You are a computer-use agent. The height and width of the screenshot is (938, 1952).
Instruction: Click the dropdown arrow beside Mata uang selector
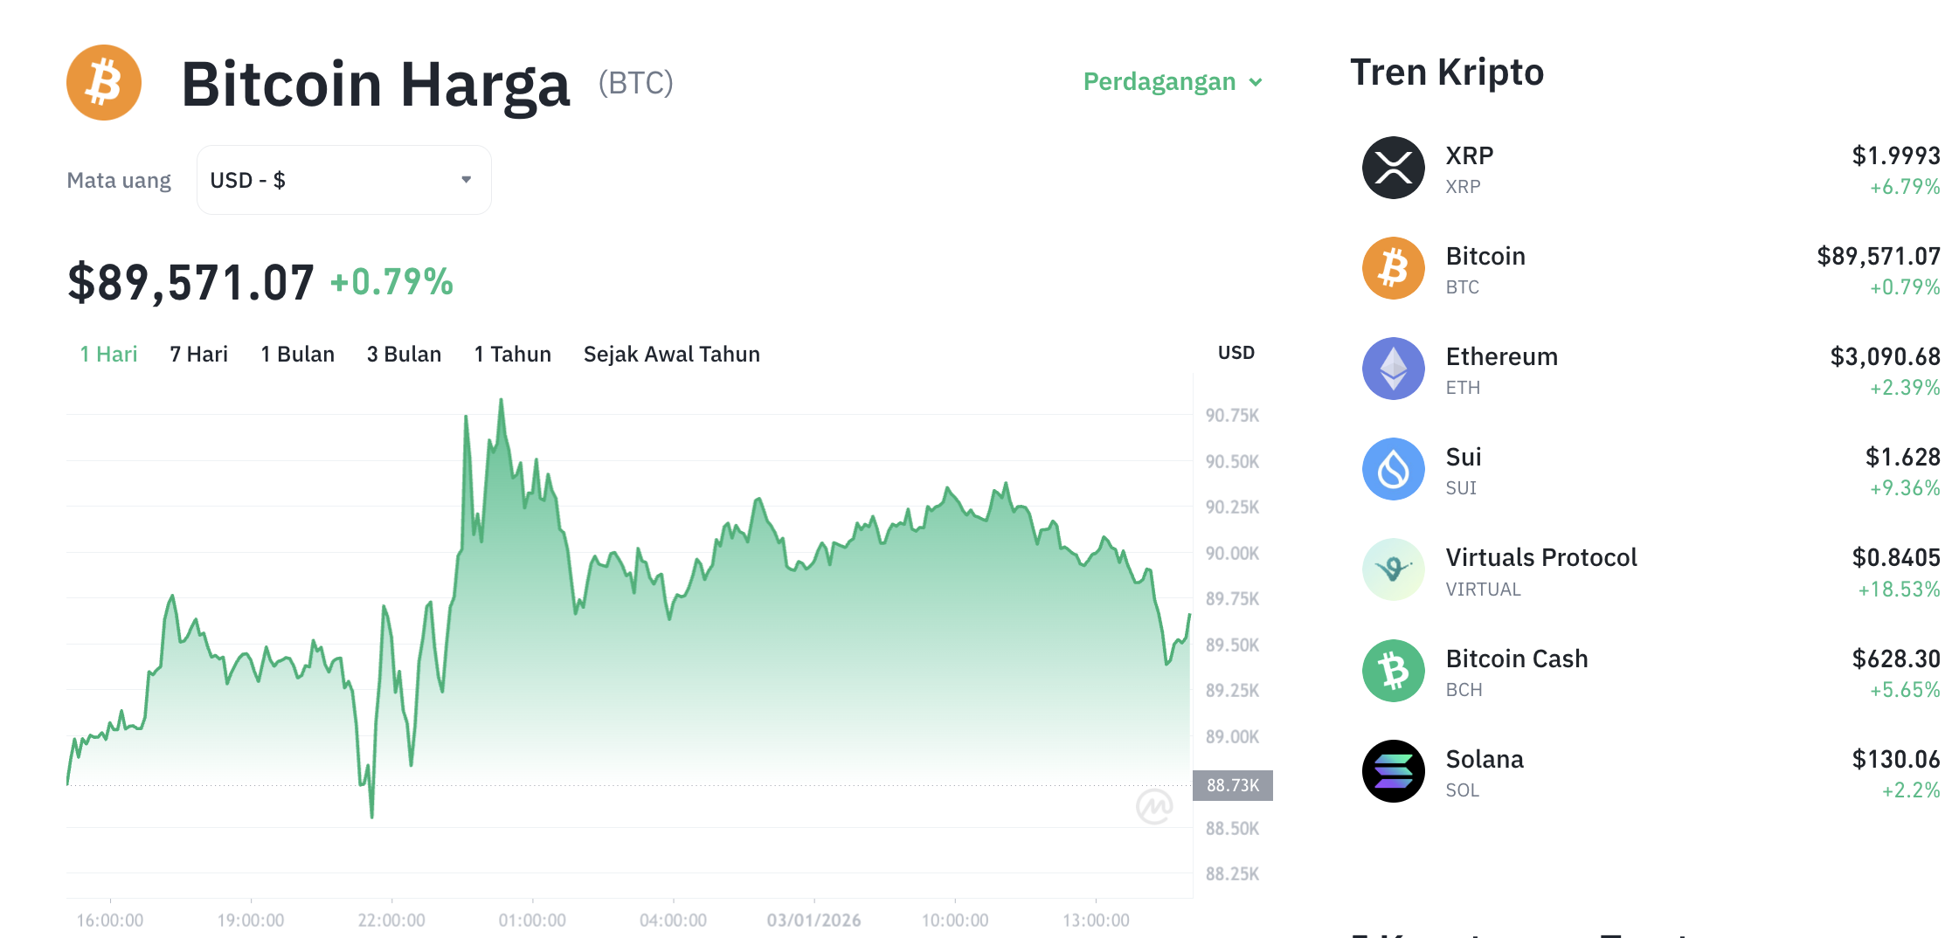467,179
